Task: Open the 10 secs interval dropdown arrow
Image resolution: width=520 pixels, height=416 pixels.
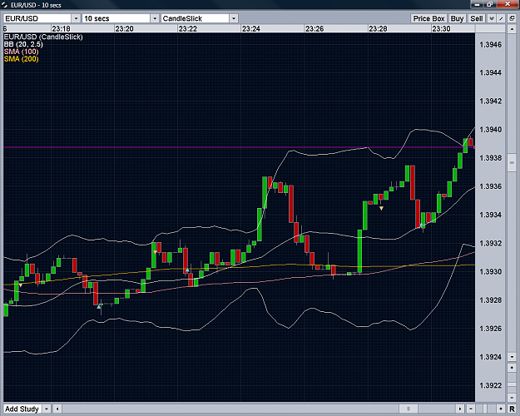Action: click(155, 18)
